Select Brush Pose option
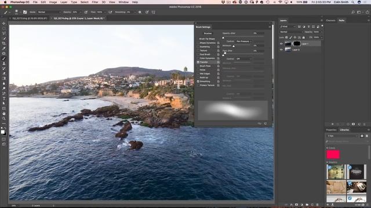This screenshot has height=208, width=371. click(205, 66)
